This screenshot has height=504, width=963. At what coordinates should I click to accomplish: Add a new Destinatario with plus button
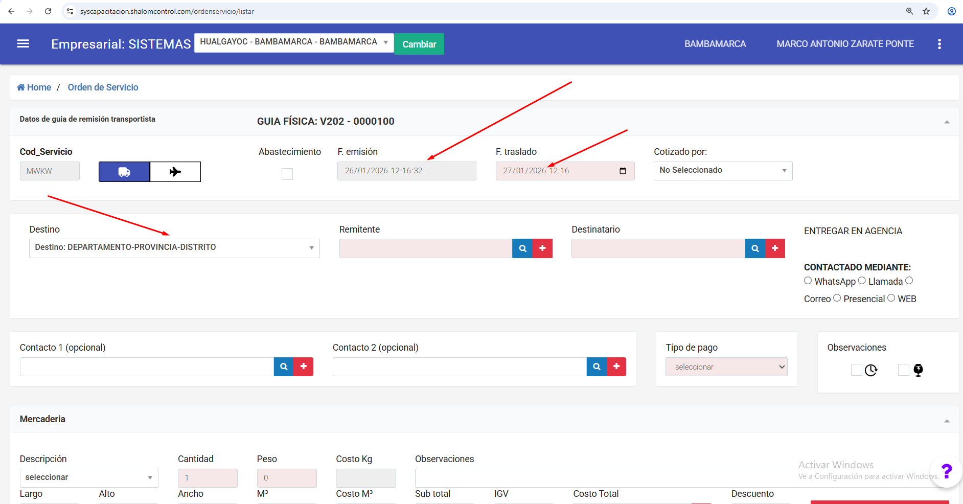click(x=775, y=248)
